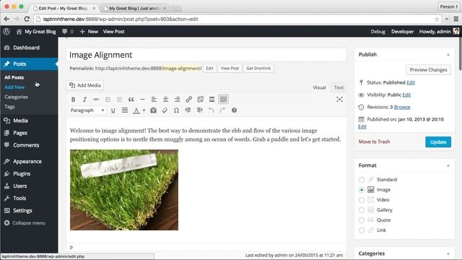The height and width of the screenshot is (260, 462).
Task: Select Link post format
Action: pyautogui.click(x=362, y=230)
